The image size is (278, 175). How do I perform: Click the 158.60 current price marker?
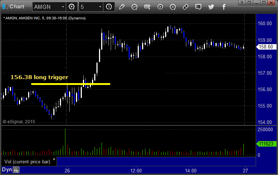tap(266, 47)
